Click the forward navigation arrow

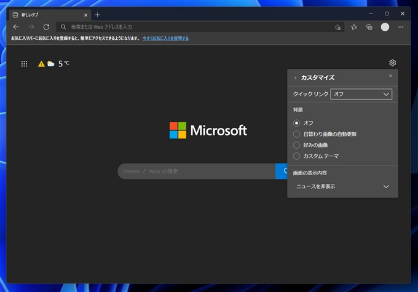click(x=31, y=27)
